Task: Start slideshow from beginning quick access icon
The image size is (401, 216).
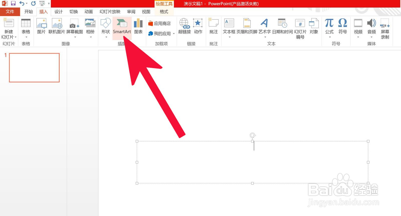Action: (x=42, y=4)
